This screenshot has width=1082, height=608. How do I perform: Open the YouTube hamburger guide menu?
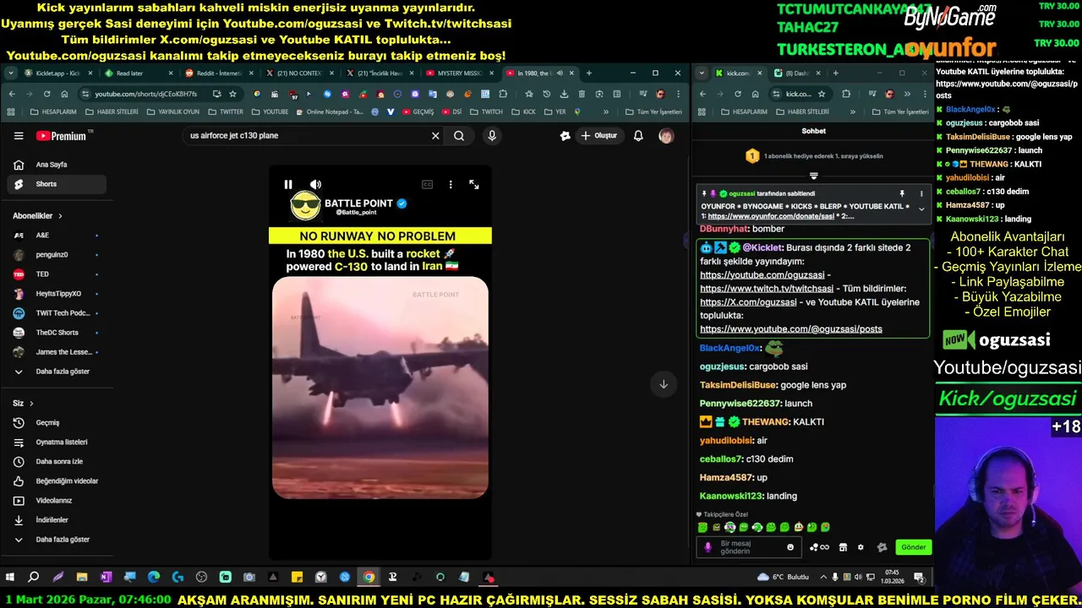tap(19, 135)
